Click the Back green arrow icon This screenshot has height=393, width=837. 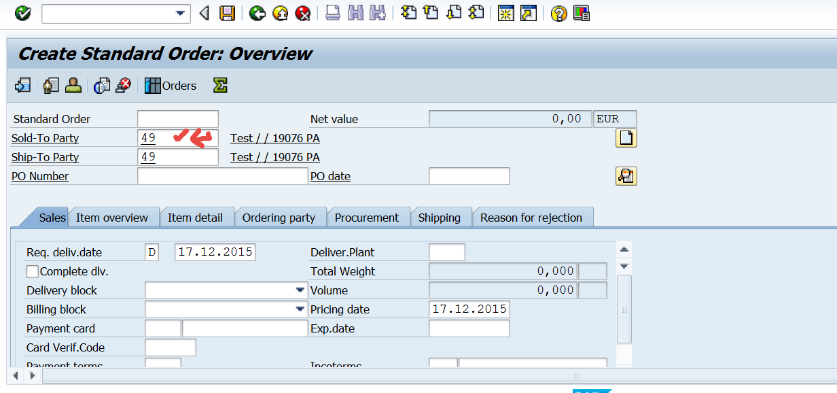257,12
